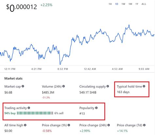Switch chart to 1W range
The image size is (155, 135).
pos(123,4)
